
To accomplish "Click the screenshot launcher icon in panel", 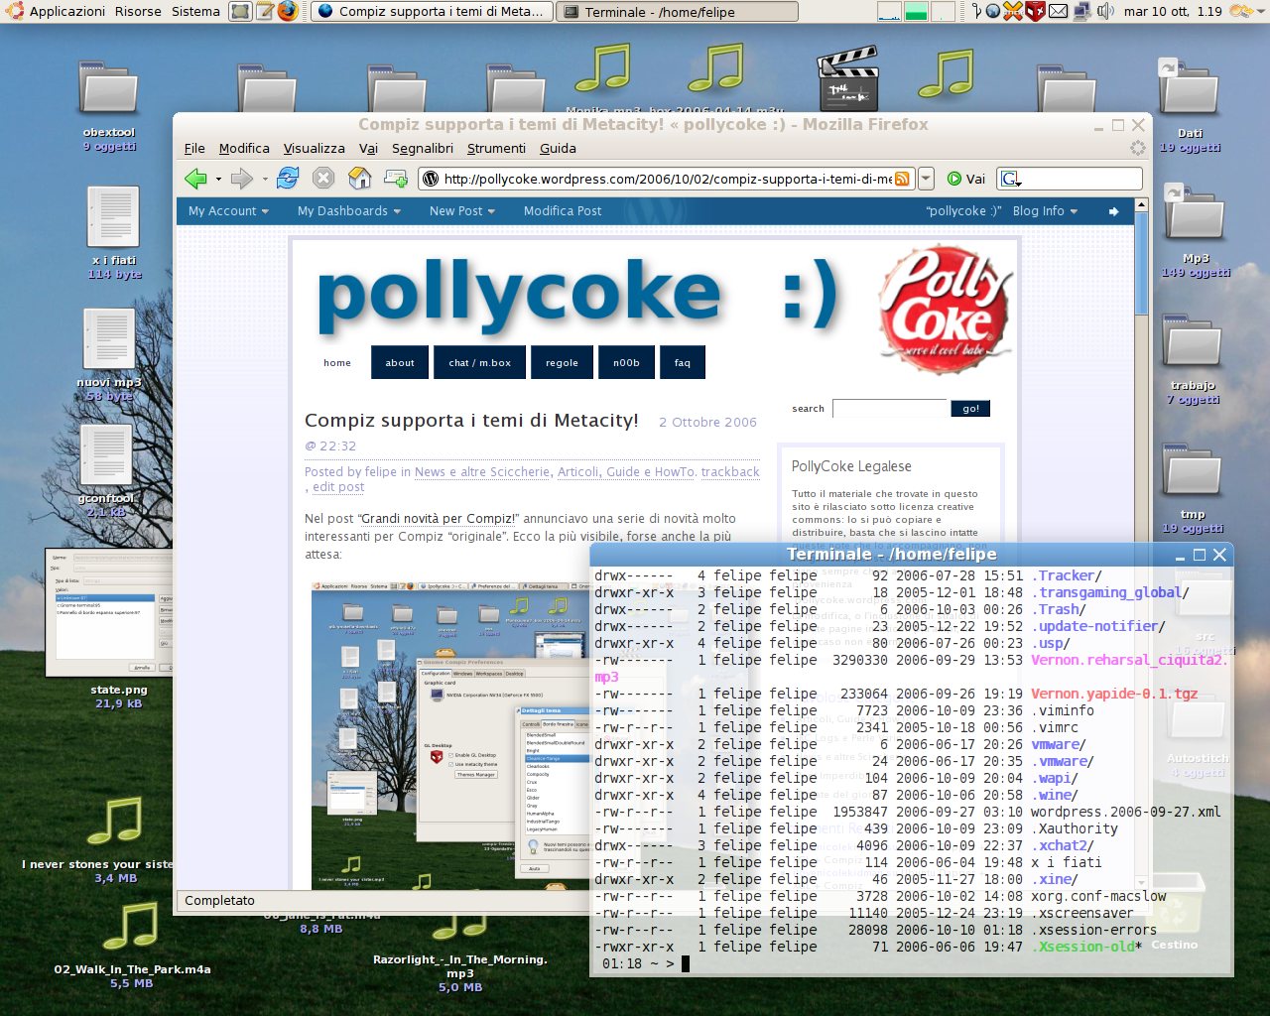I will point(240,11).
